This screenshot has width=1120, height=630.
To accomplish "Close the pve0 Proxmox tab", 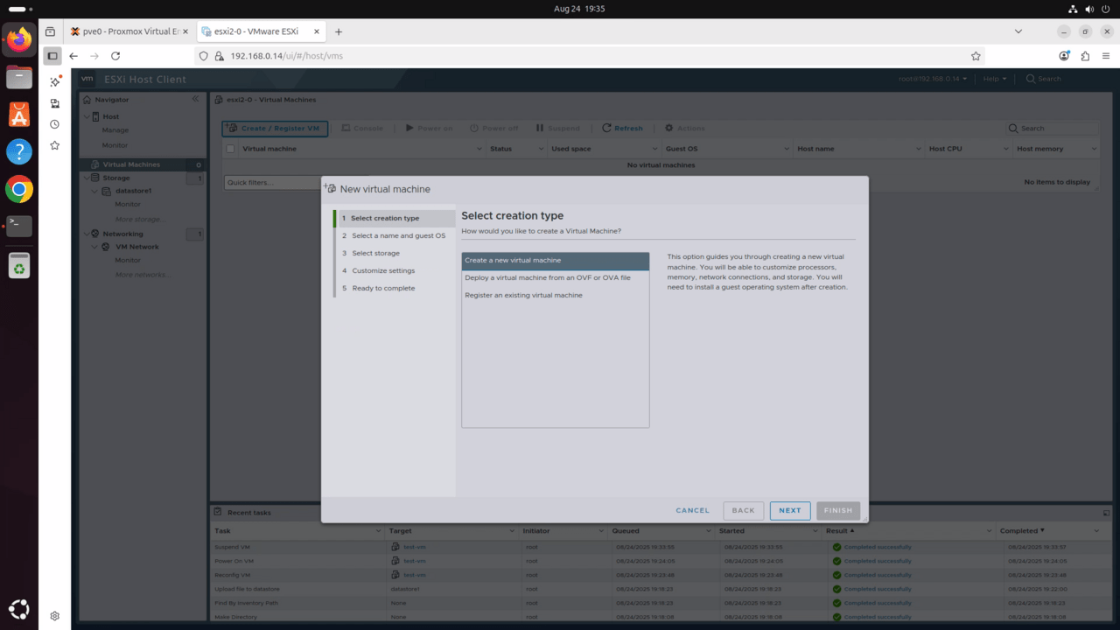I will click(x=185, y=31).
